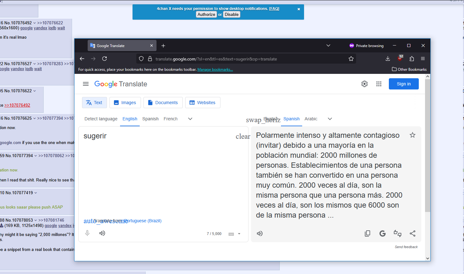The image size is (464, 274).
Task: Click the blue Sign in button
Action: point(404,84)
